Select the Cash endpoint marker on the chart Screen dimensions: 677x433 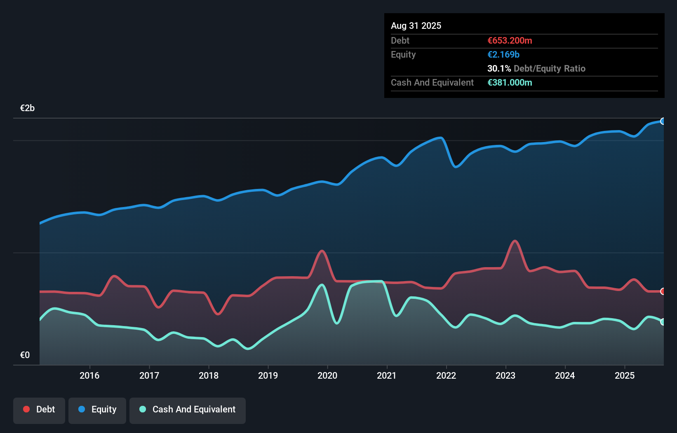pos(663,322)
